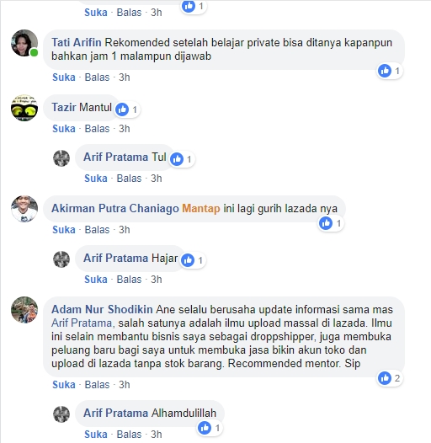This screenshot has width=431, height=443.
Task: Reply to Tazir's comment with Balas
Action: point(97,129)
